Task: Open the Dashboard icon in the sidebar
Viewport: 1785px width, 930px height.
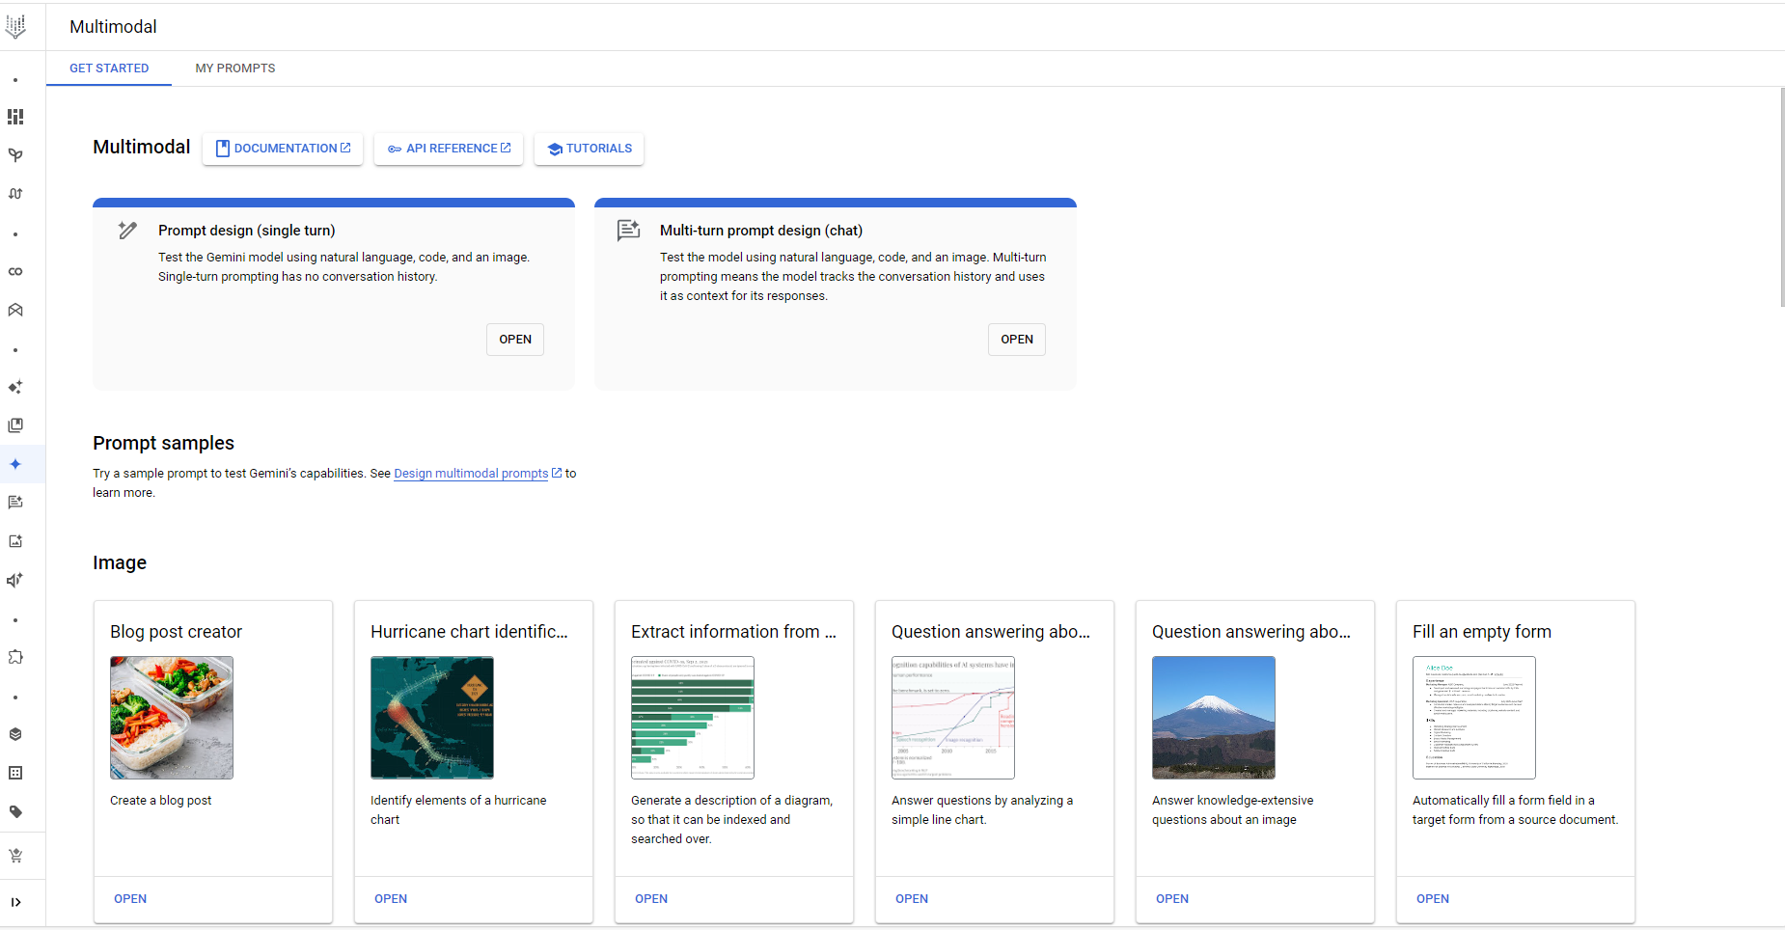Action: pos(15,117)
